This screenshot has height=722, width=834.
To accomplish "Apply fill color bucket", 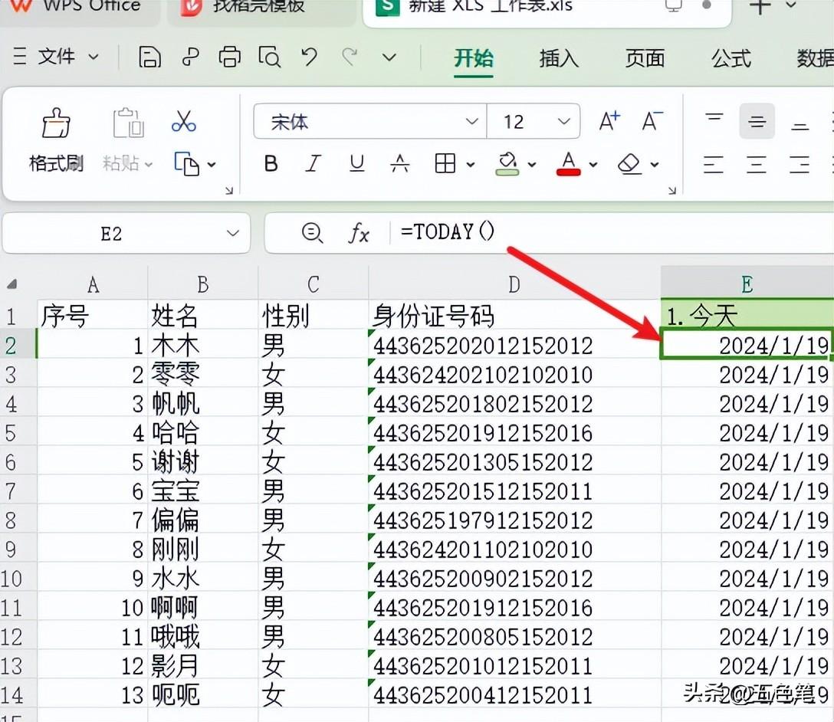I will 507,164.
